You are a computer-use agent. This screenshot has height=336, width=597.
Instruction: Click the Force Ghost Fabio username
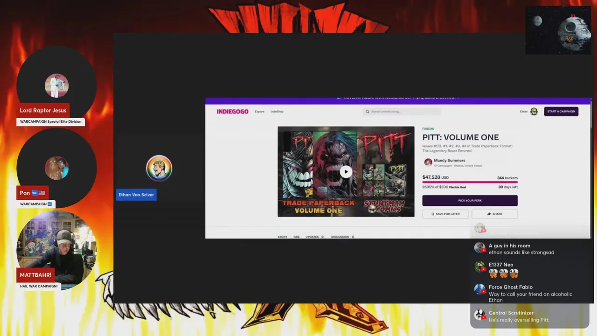pyautogui.click(x=511, y=287)
